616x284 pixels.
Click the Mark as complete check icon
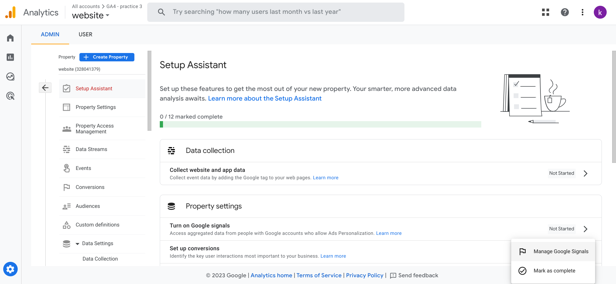tap(522, 271)
